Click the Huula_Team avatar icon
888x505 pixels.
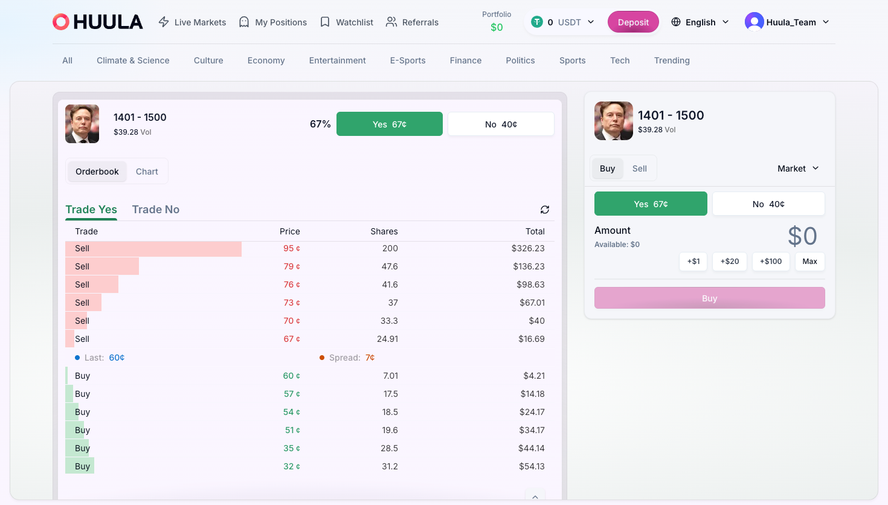click(754, 21)
